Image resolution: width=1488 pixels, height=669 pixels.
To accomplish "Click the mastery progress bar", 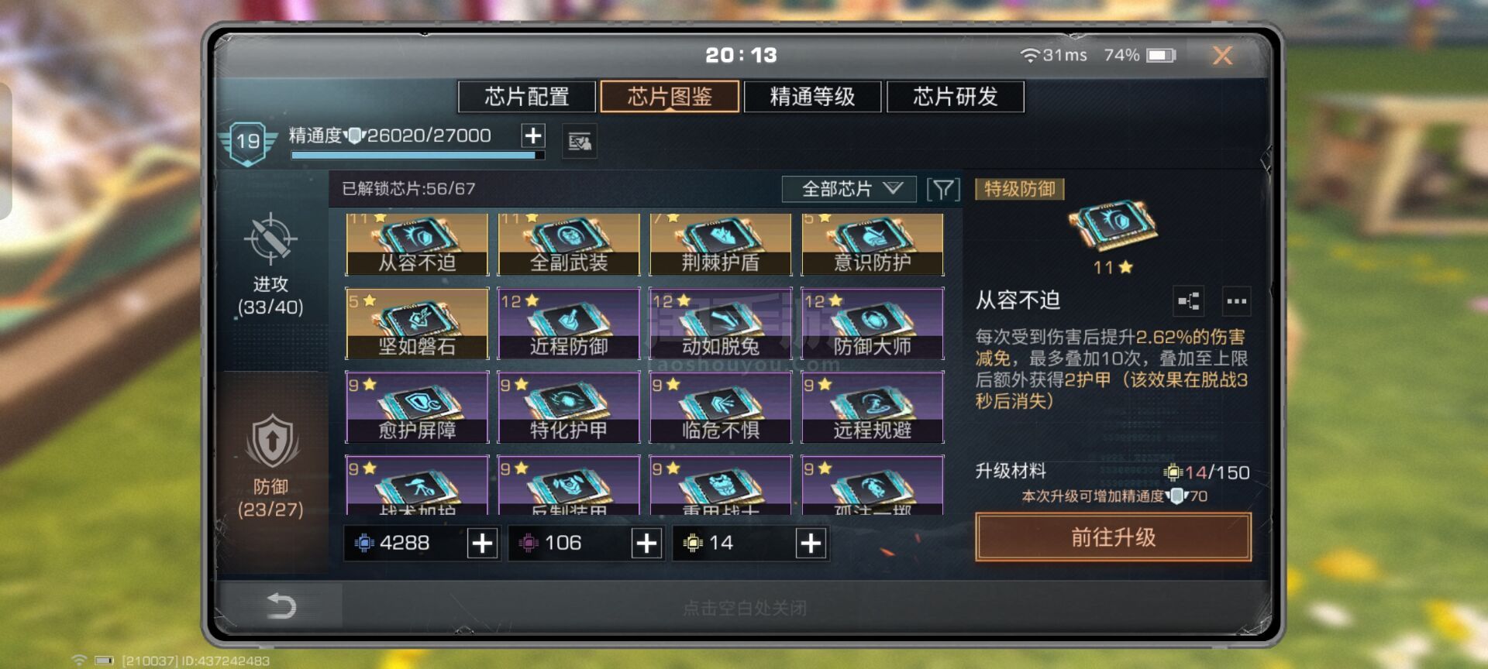I will (417, 156).
